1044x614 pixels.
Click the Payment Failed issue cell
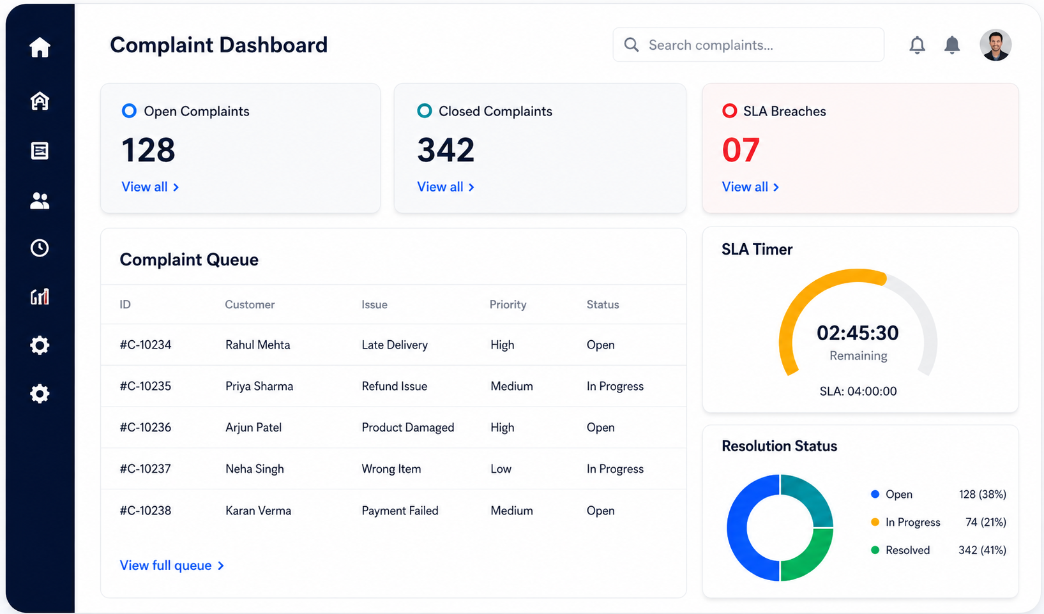point(400,511)
